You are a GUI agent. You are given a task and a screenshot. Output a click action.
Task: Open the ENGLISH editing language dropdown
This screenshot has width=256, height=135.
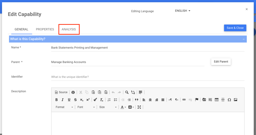coord(183,11)
